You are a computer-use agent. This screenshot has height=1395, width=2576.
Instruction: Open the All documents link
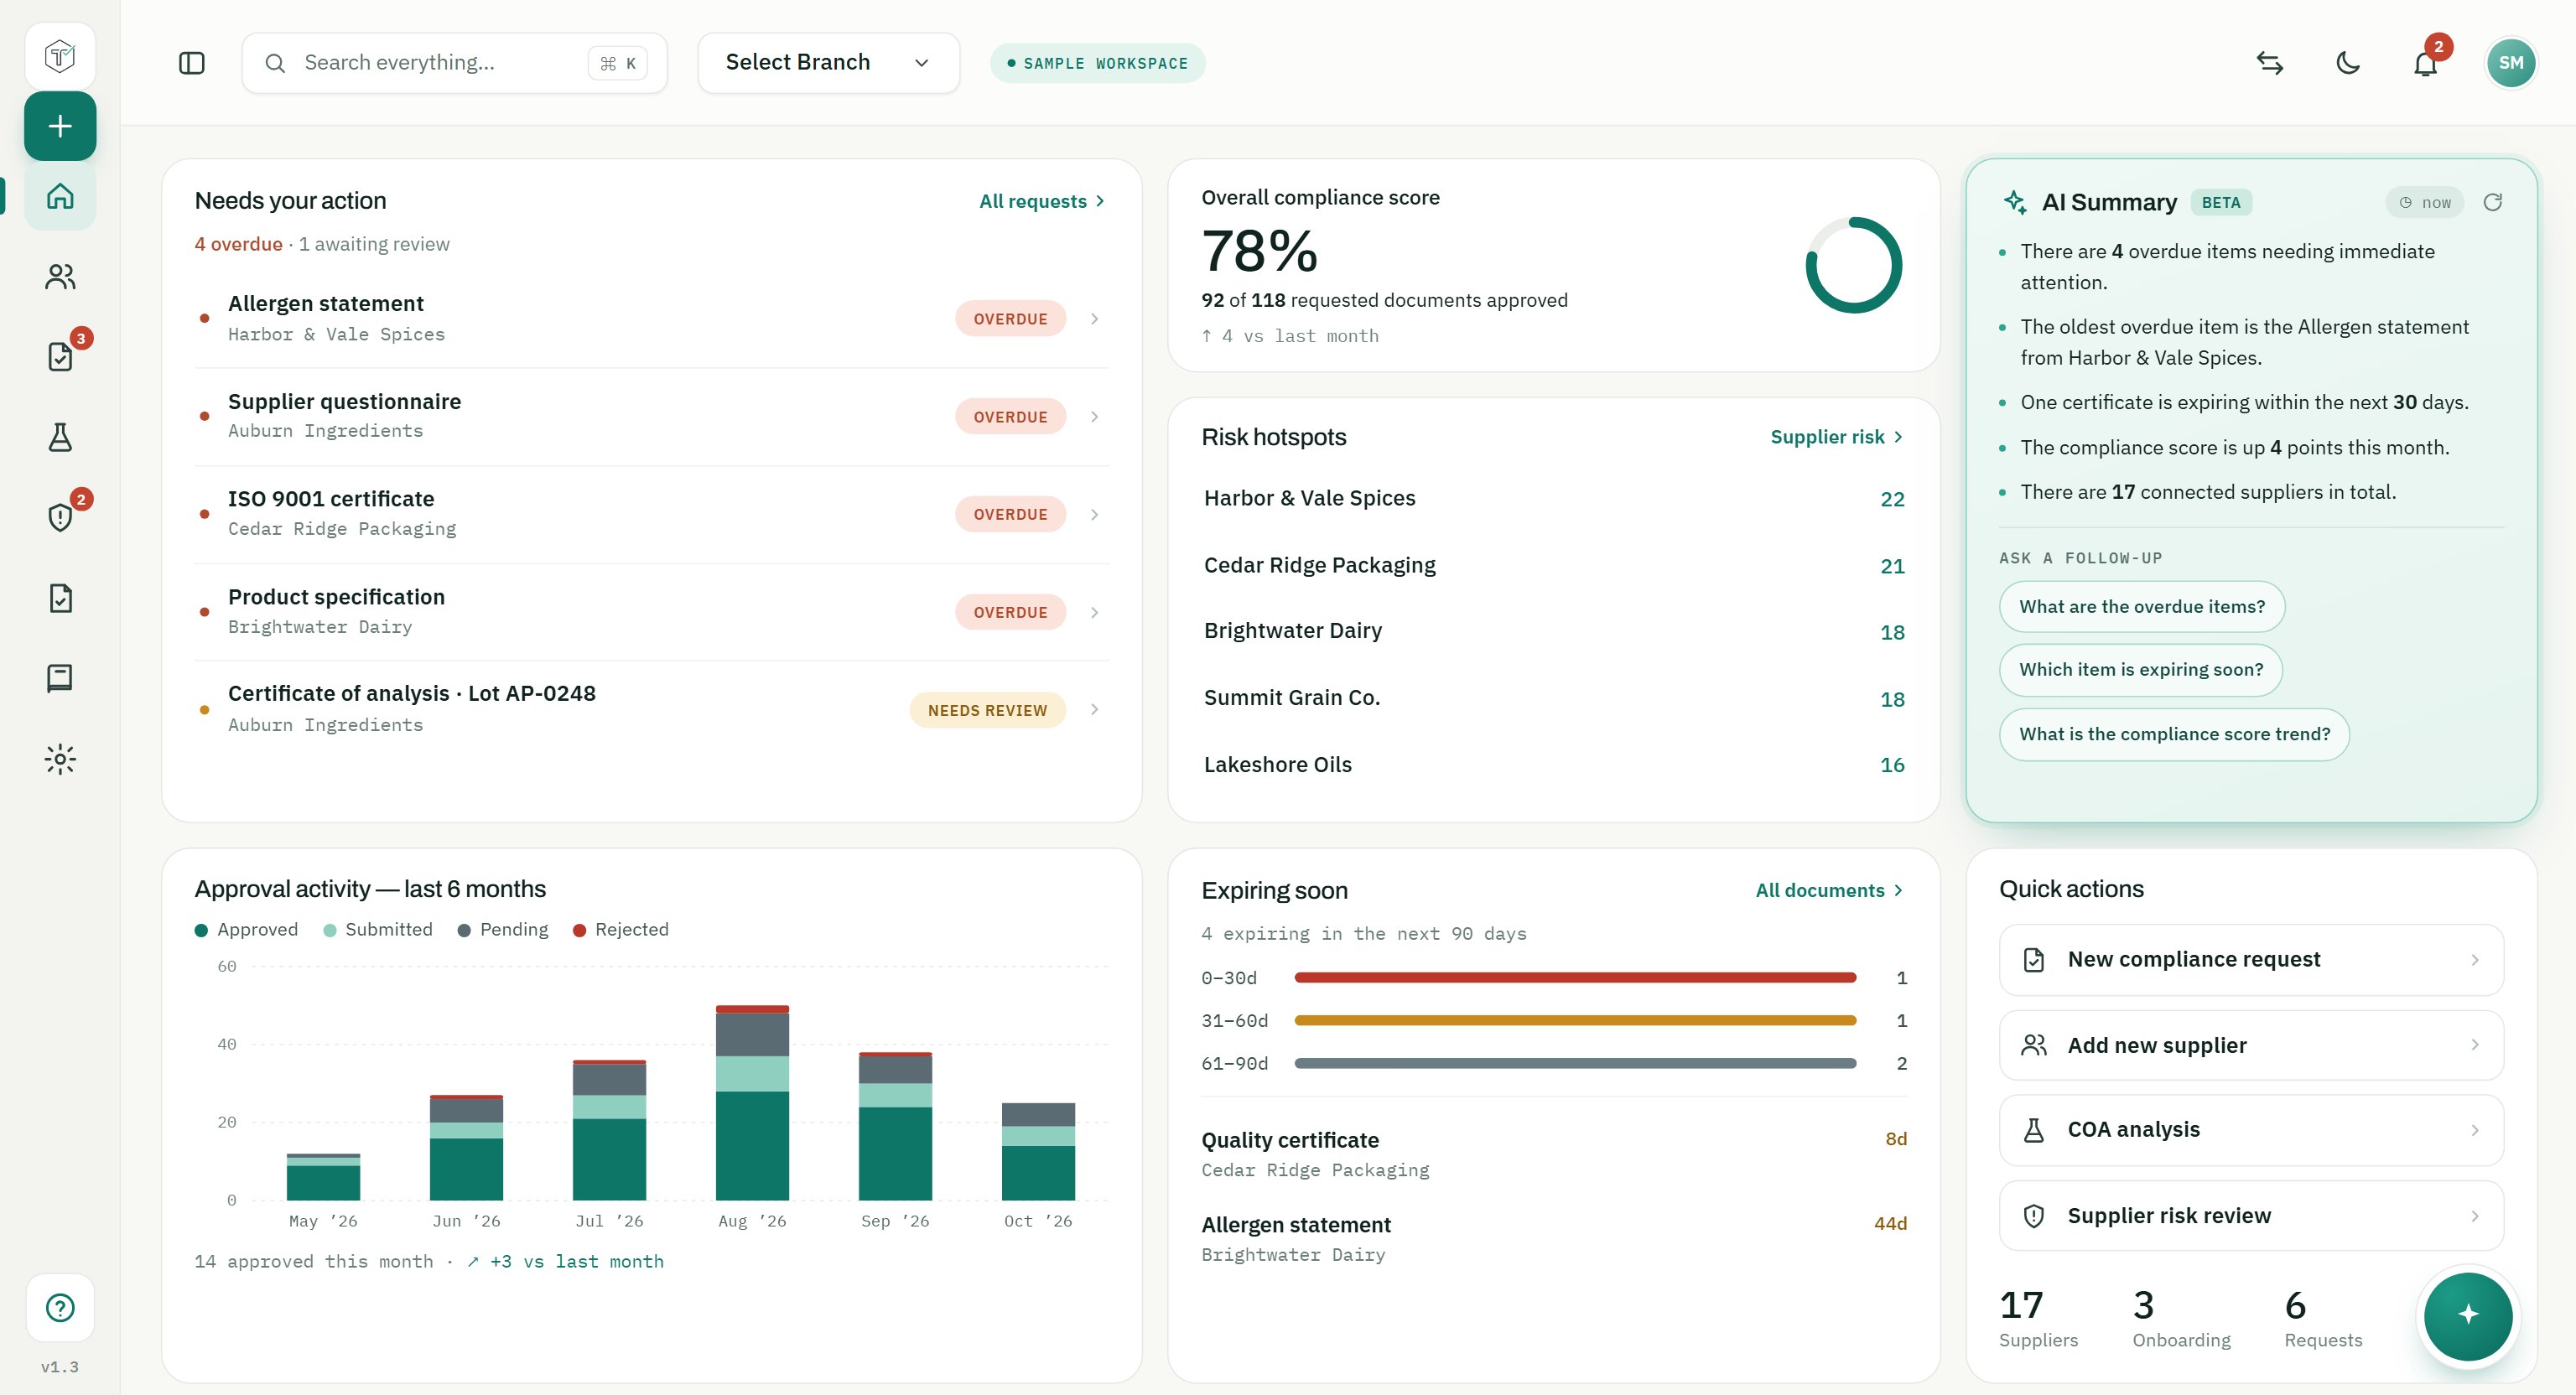pos(1830,890)
